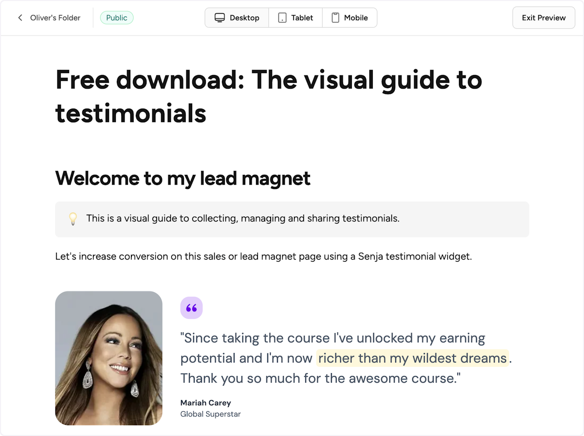This screenshot has height=436, width=584.
Task: Open Oliver's Folder breadcrumb
Action: click(x=55, y=18)
